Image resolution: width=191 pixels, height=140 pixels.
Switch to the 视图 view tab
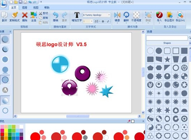point(36,7)
